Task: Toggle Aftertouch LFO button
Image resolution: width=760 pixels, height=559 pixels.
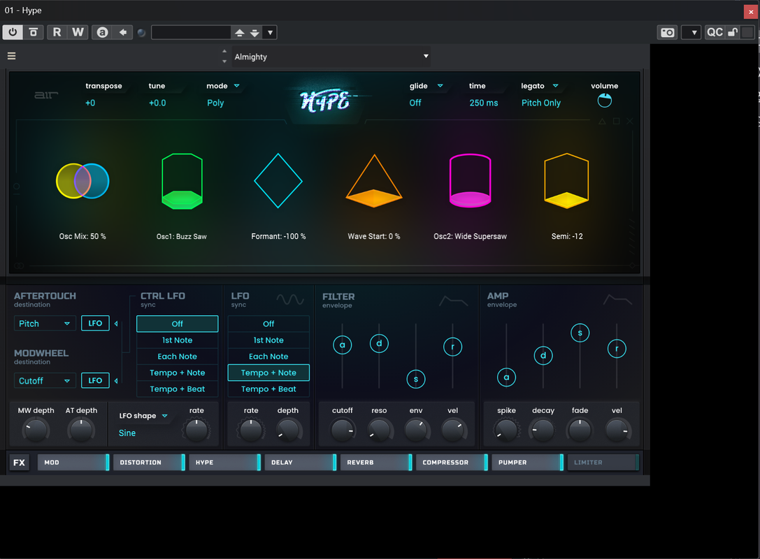Action: tap(95, 323)
